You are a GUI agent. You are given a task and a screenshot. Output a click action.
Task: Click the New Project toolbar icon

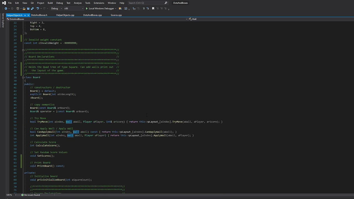(18, 9)
